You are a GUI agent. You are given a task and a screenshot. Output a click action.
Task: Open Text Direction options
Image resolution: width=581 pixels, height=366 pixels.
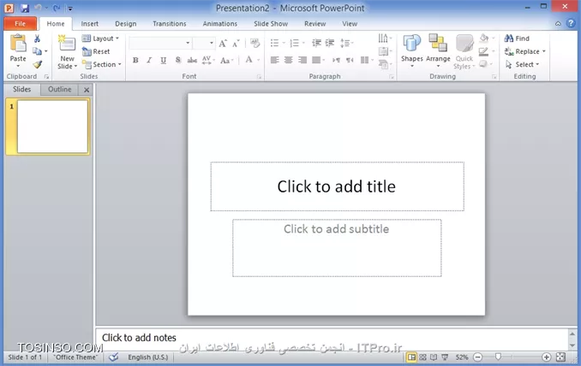[385, 38]
